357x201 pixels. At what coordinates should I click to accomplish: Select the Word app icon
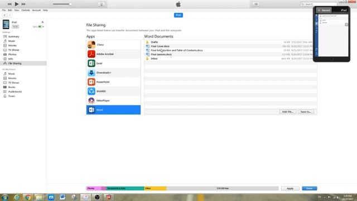(91, 110)
